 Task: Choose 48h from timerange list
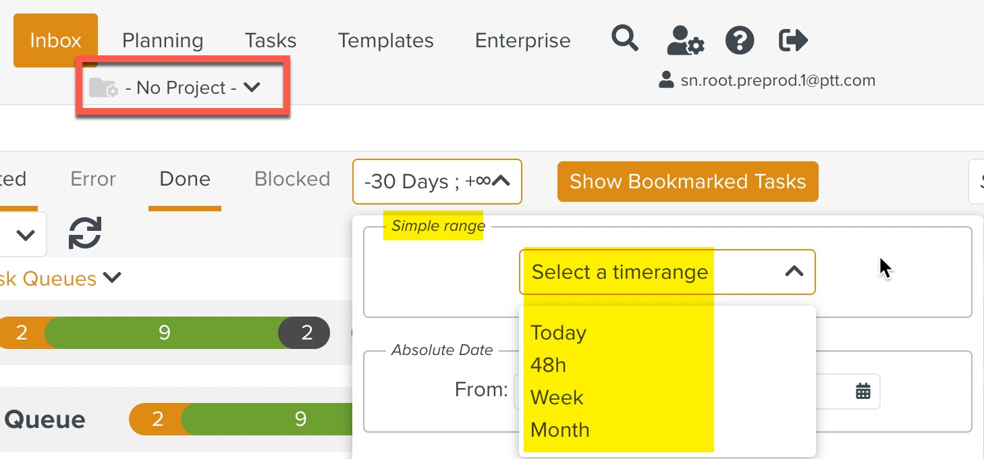[x=548, y=365]
